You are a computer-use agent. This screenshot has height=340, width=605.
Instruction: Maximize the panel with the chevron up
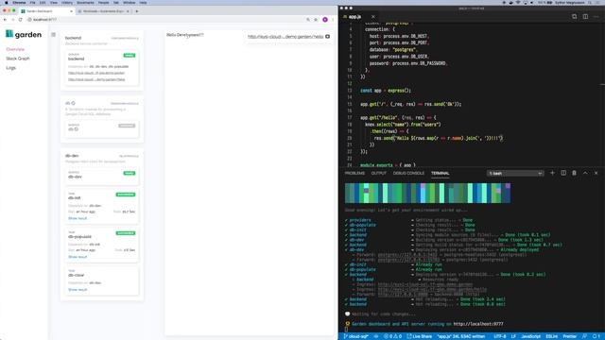click(x=585, y=173)
